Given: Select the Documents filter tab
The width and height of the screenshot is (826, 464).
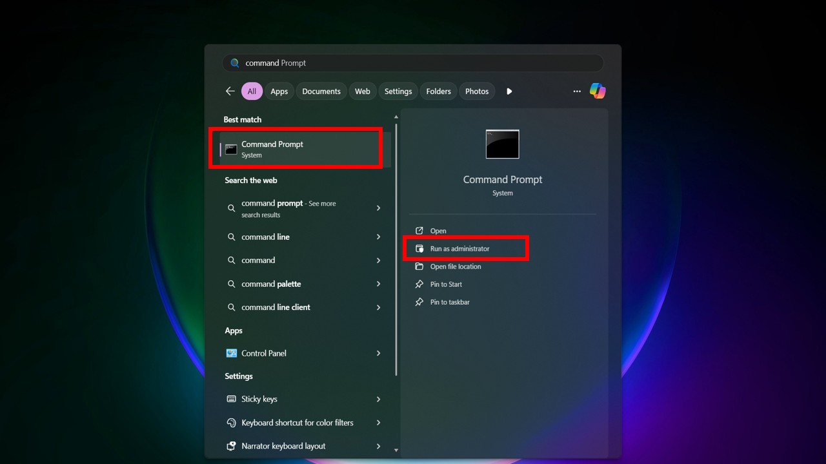Looking at the screenshot, I should pos(321,92).
